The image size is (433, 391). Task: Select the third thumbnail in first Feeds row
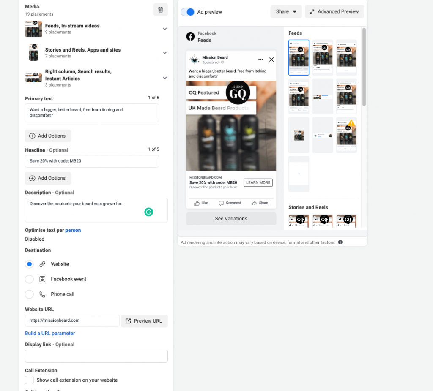[347, 57]
